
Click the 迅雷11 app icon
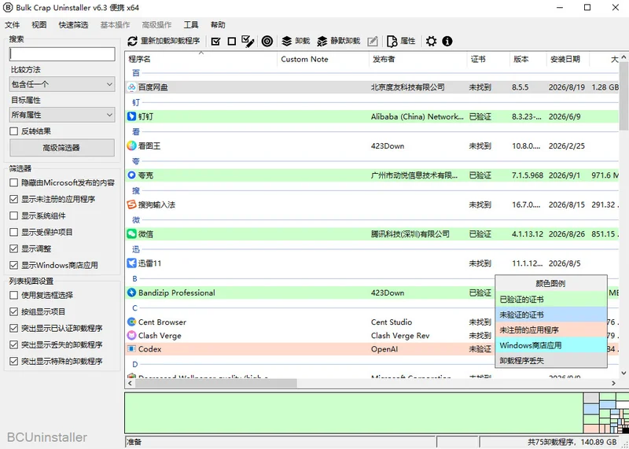tap(131, 263)
